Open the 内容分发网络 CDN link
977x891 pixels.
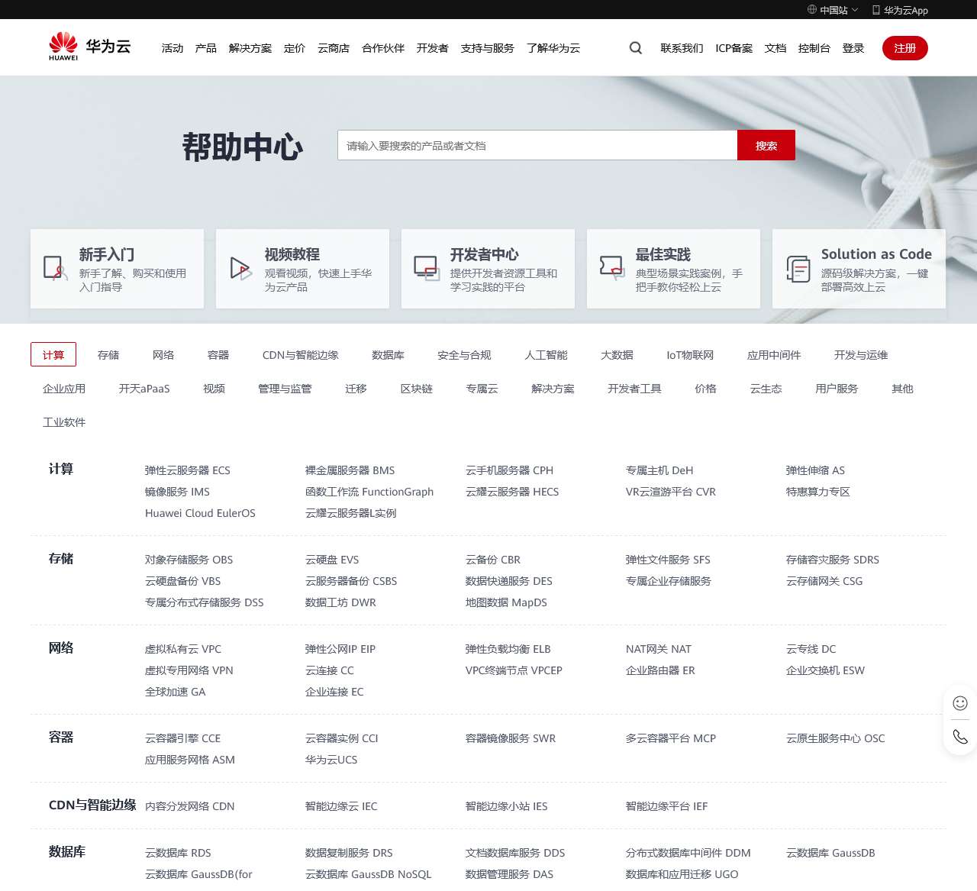[x=190, y=806]
